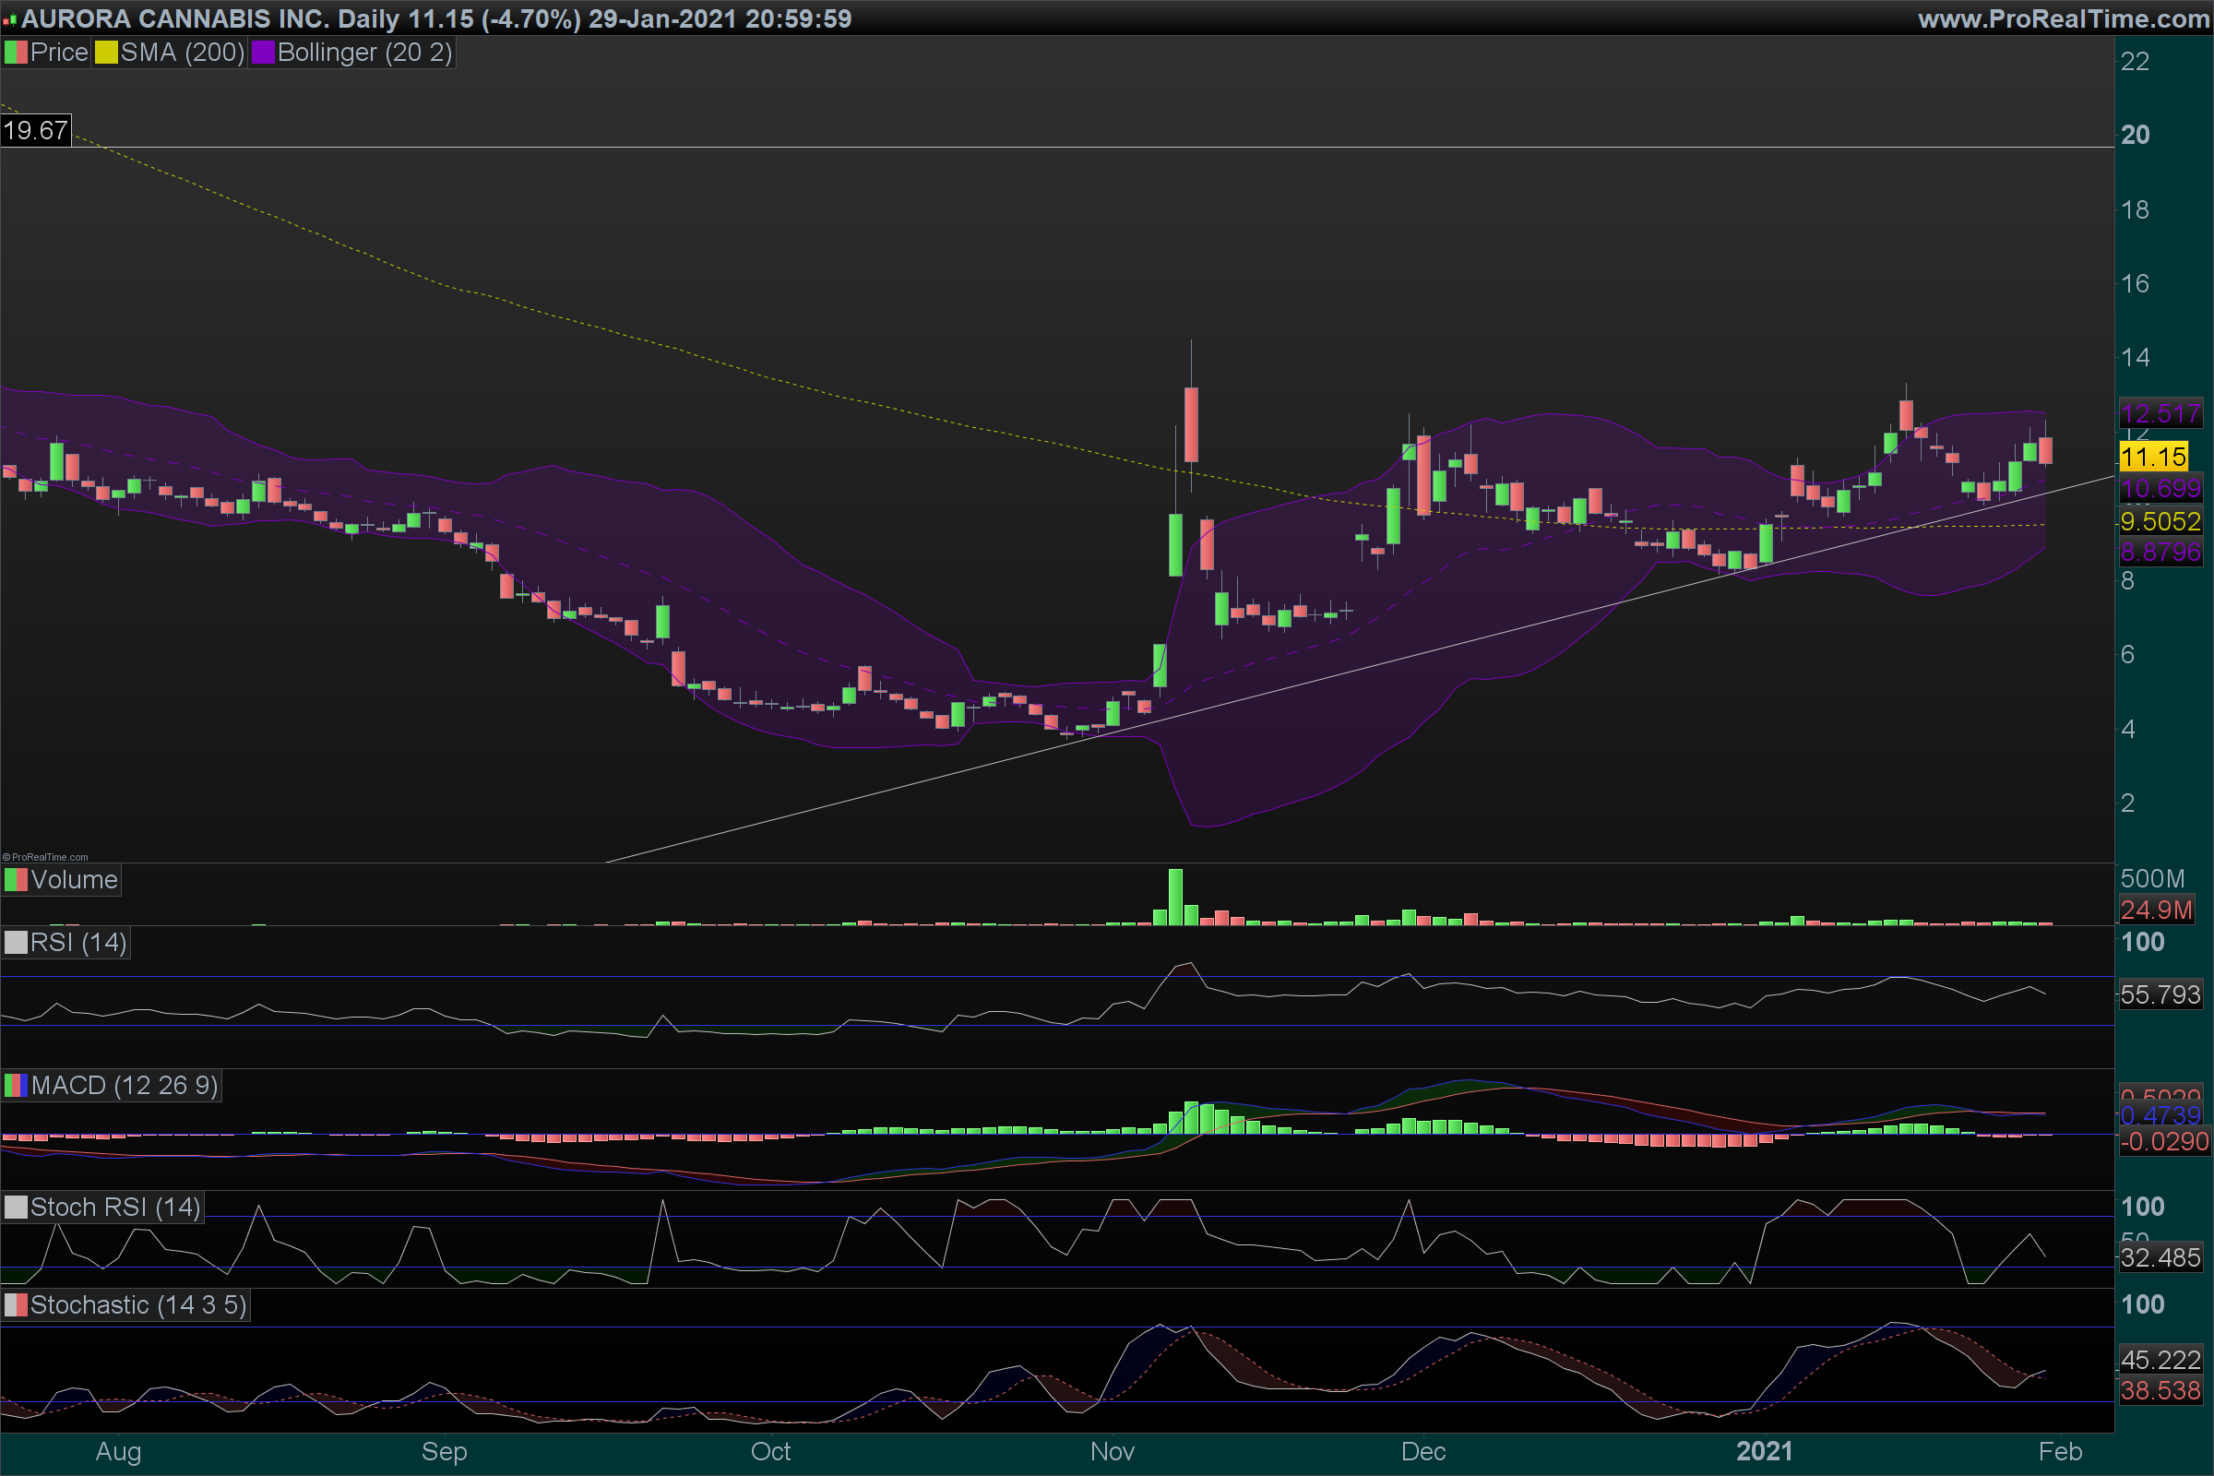
Task: Select the SMA (200) legend label
Action: (x=182, y=53)
